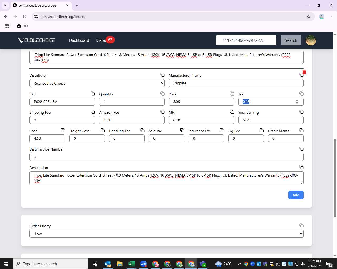This screenshot has width=337, height=269.
Task: Click the Disti Invoice Number field
Action: [166, 157]
